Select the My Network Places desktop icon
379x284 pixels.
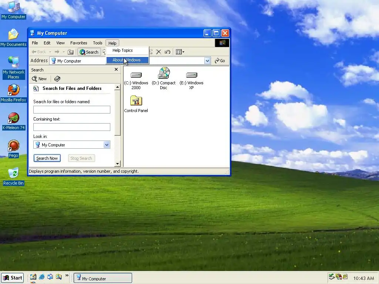[13, 68]
